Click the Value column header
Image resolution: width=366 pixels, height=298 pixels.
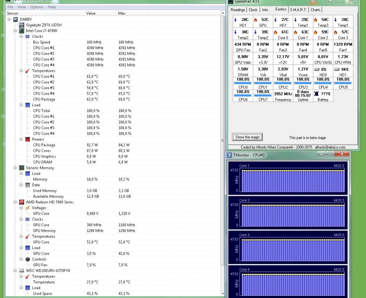point(100,13)
